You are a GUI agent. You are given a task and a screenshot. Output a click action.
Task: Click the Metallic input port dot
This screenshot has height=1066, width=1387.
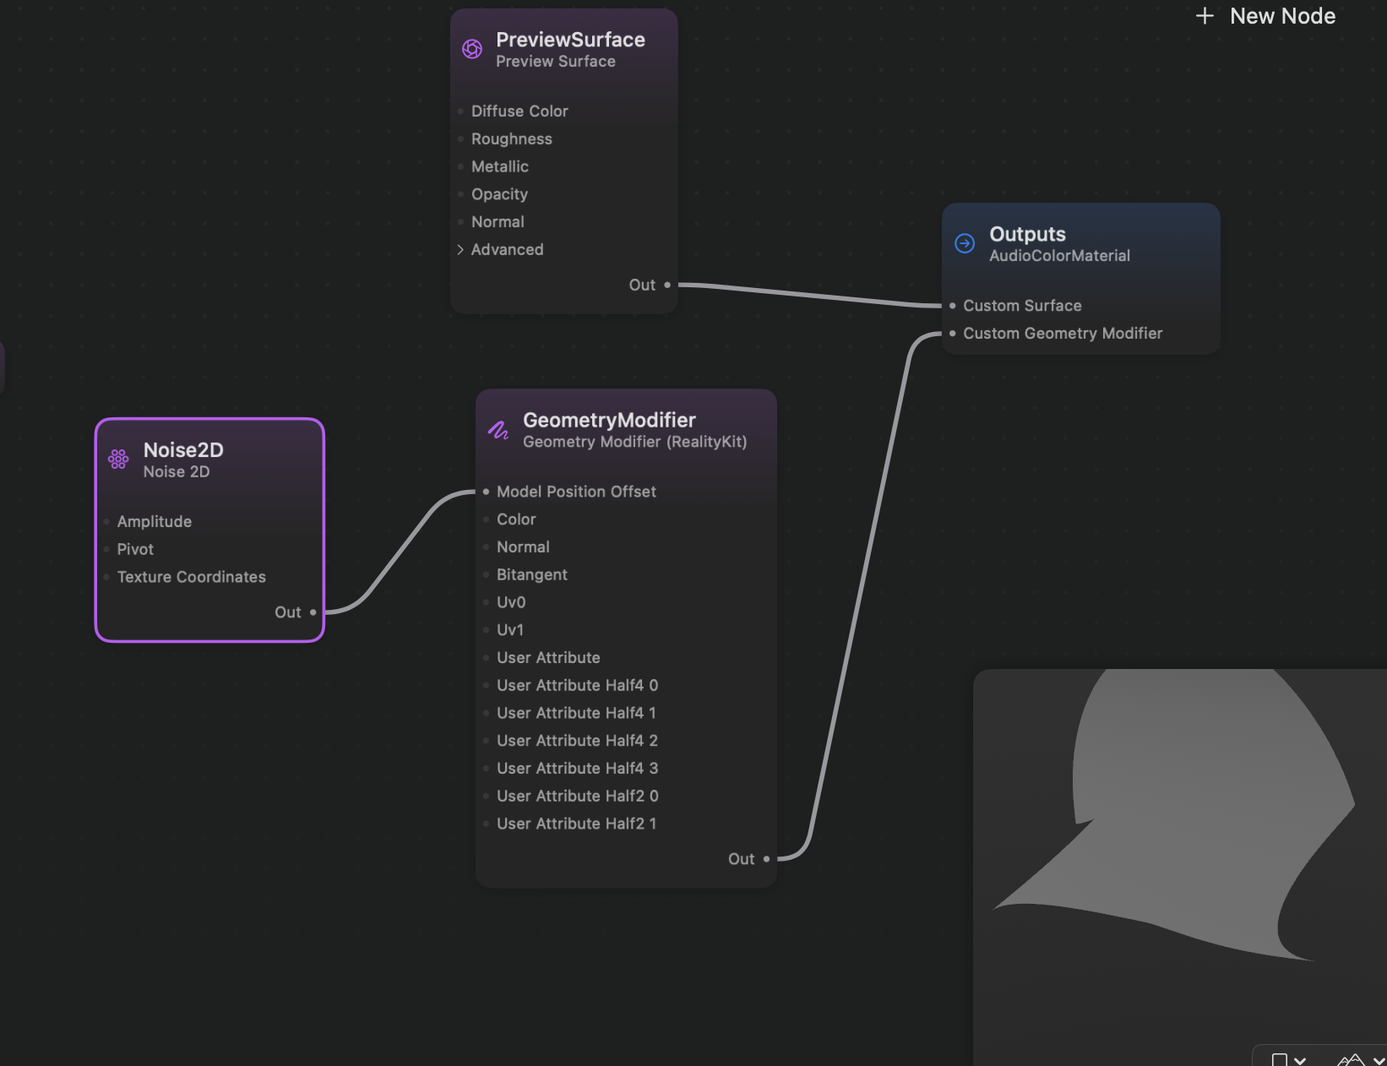(x=460, y=167)
